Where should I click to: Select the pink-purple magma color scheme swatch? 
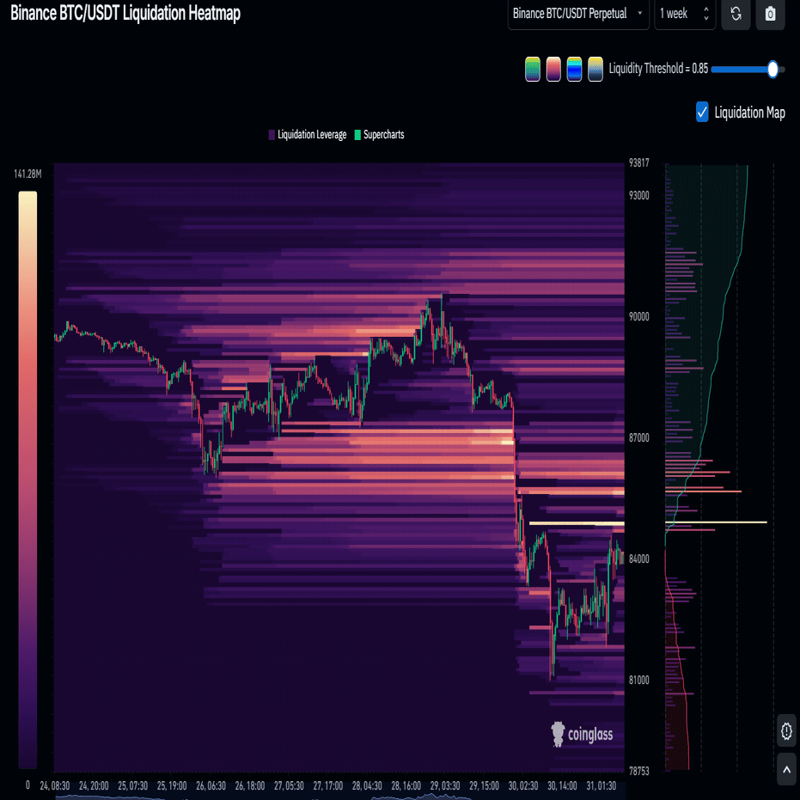coord(553,69)
